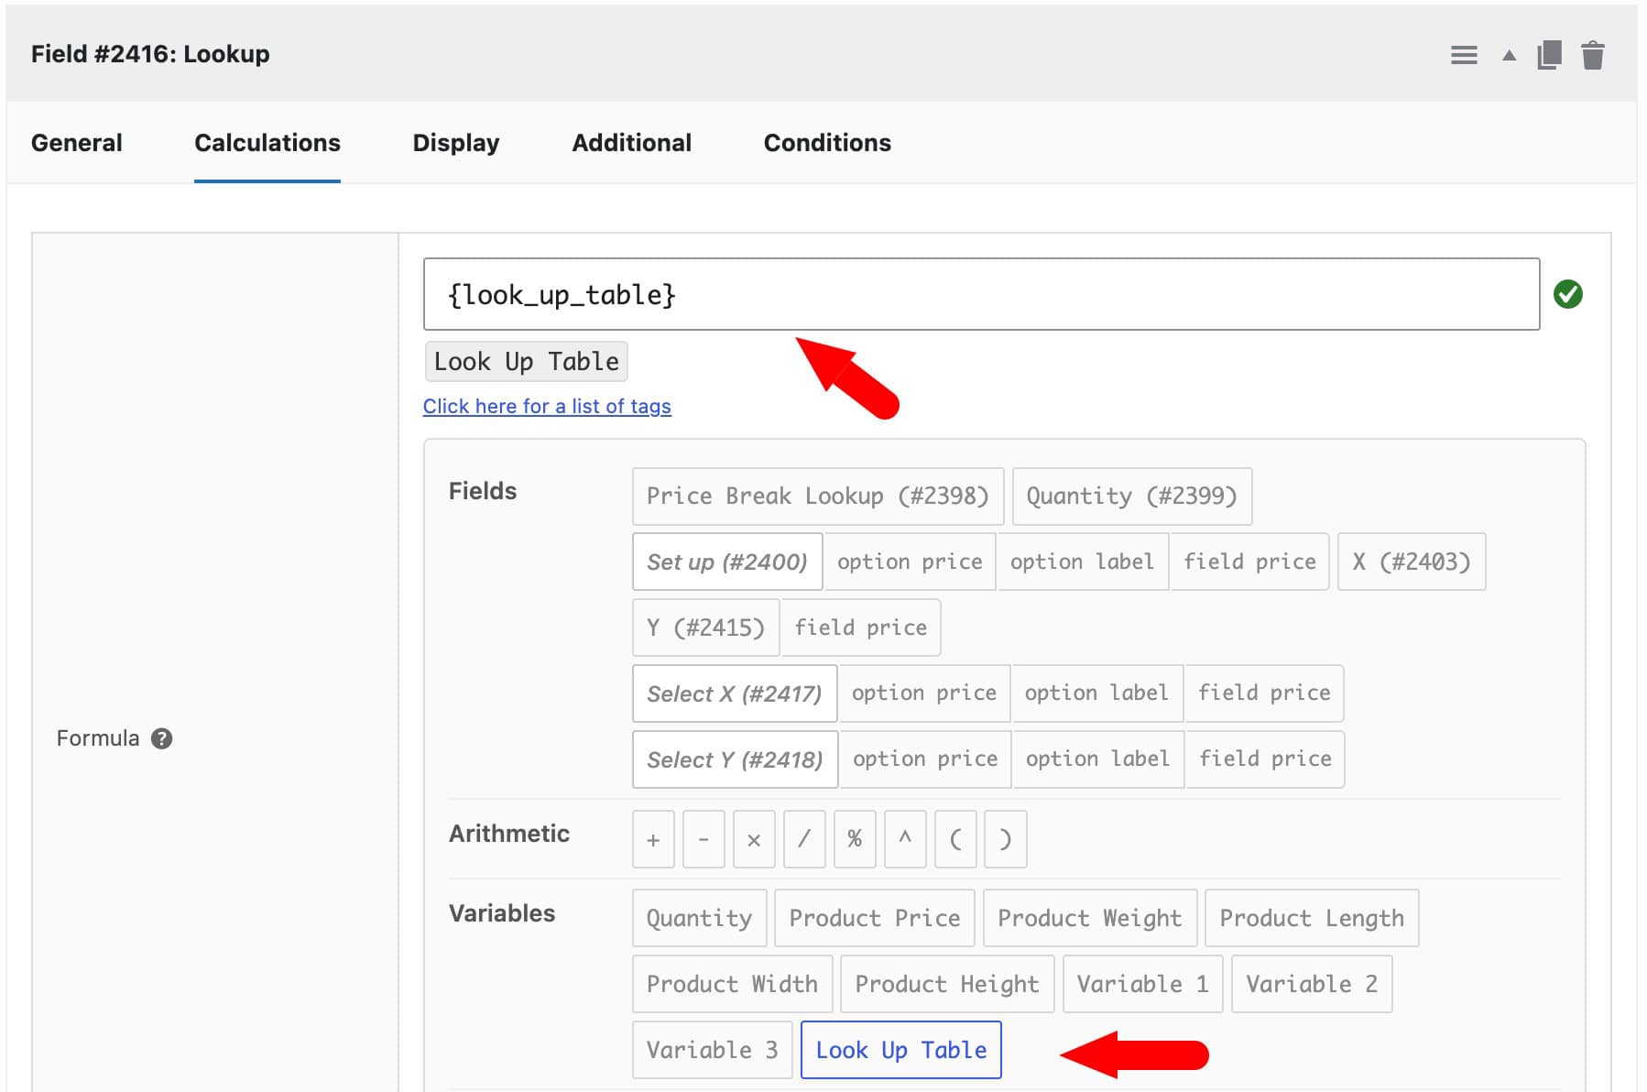1647x1092 pixels.
Task: Insert the Product Width variable
Action: (x=733, y=984)
